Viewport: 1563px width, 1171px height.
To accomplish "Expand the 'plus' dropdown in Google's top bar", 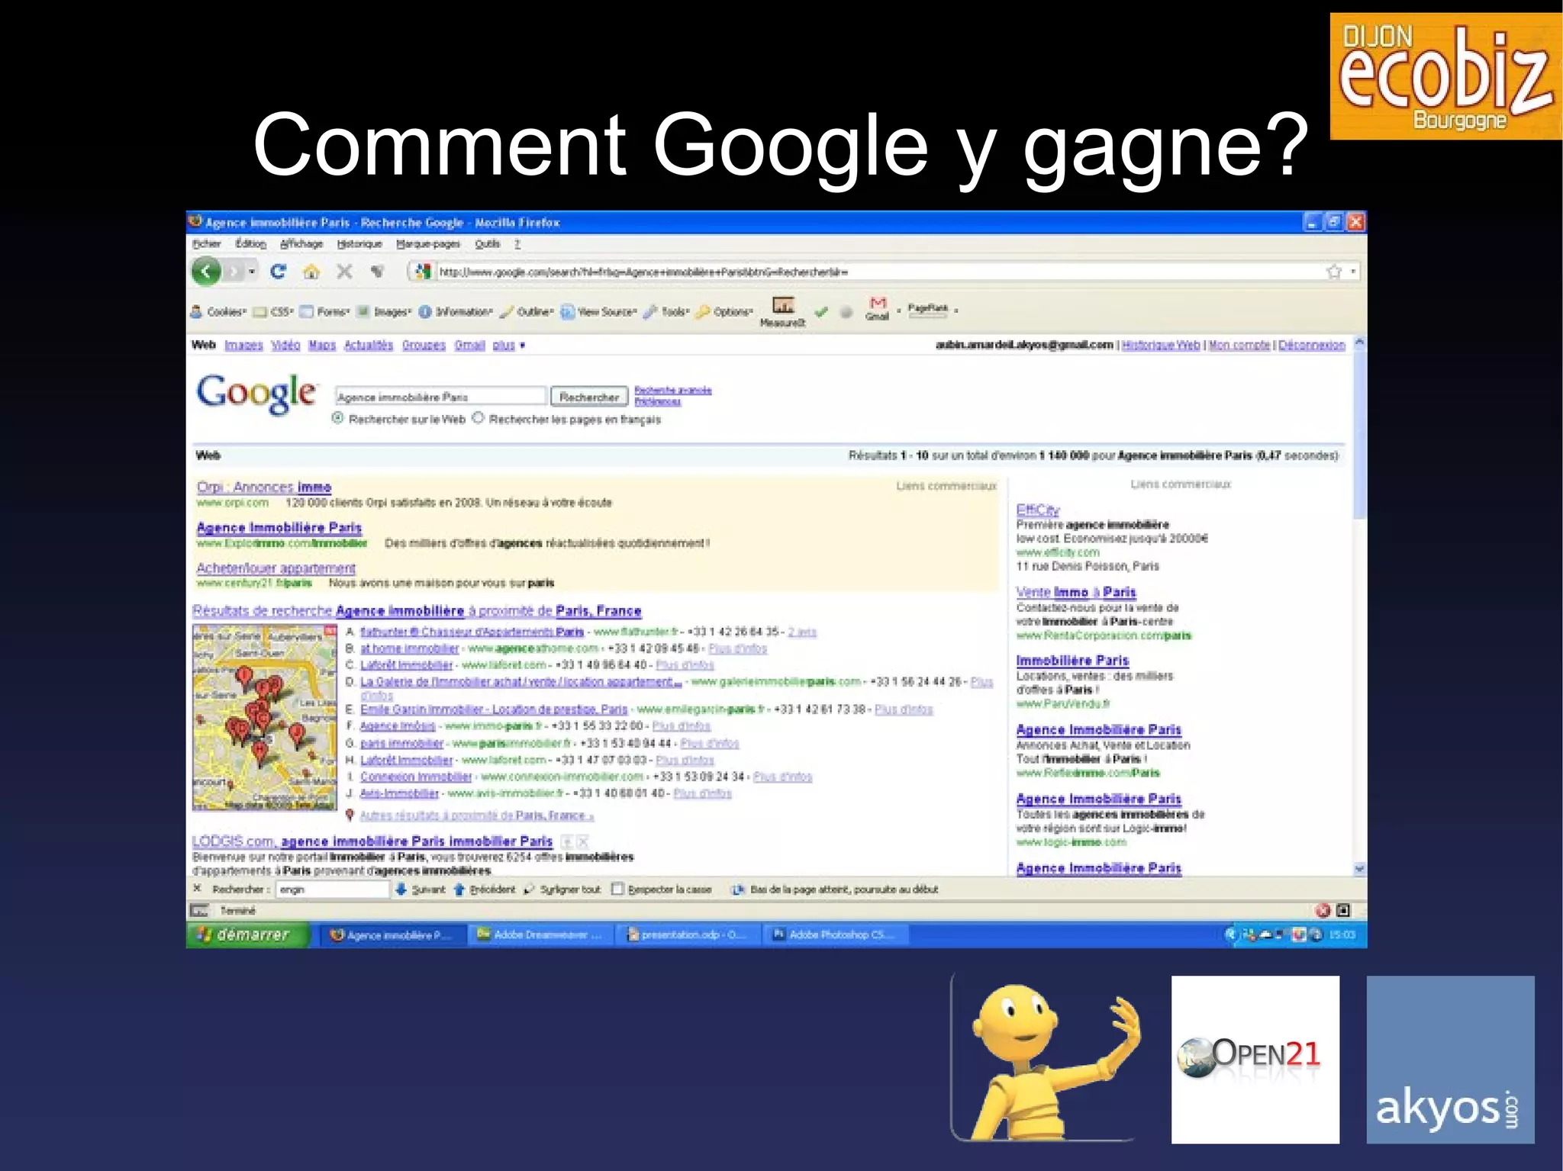I will (x=508, y=345).
